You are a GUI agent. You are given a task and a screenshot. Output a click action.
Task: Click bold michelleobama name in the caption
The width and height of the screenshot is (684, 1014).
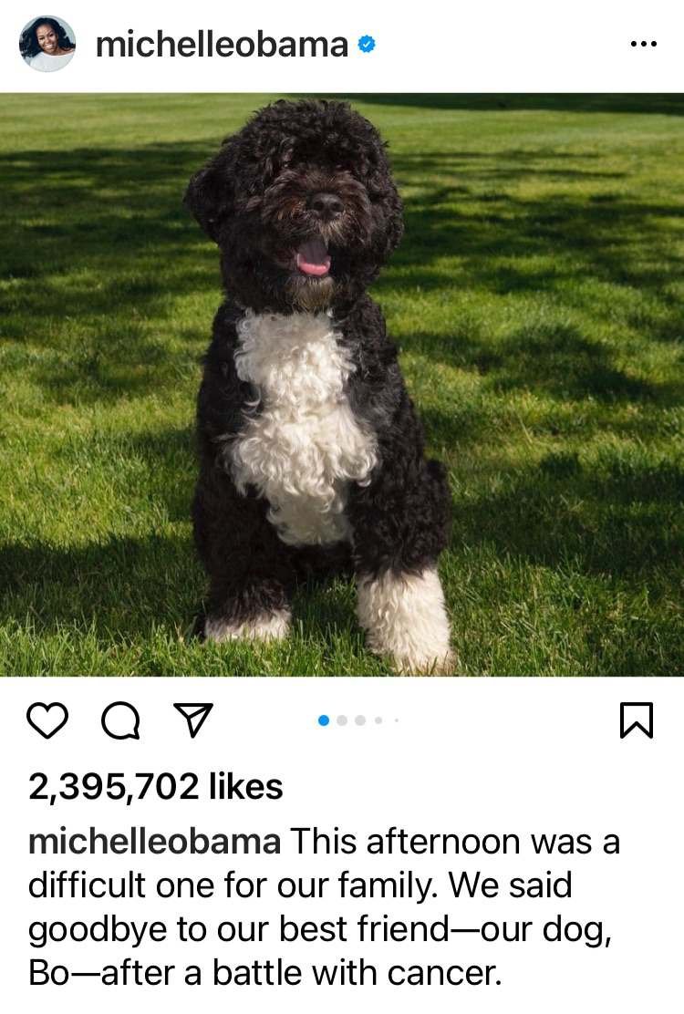[154, 842]
